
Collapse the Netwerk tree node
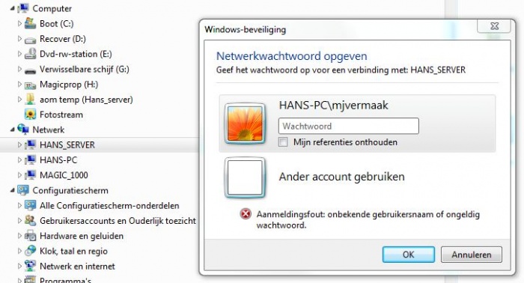(13, 130)
